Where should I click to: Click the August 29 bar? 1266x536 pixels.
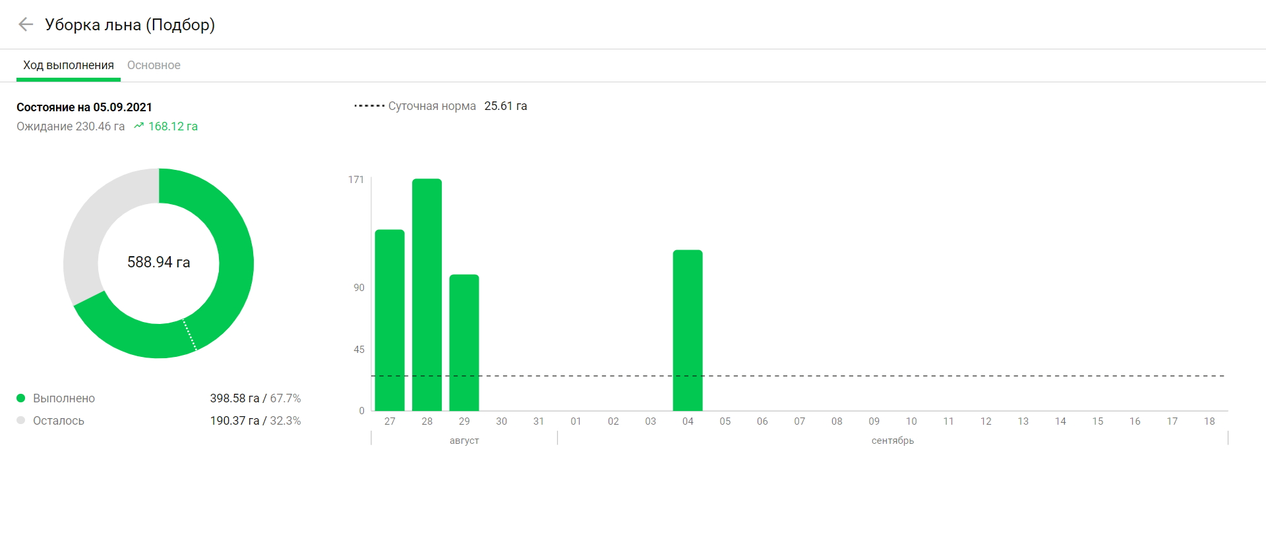464,342
